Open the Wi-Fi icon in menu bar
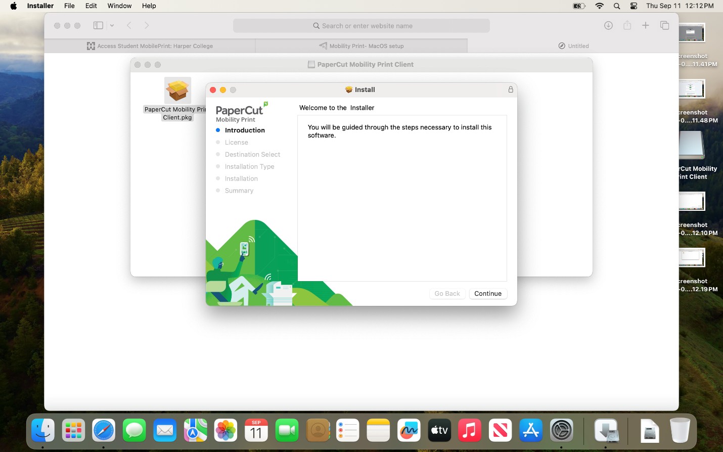The width and height of the screenshot is (723, 452). [599, 6]
